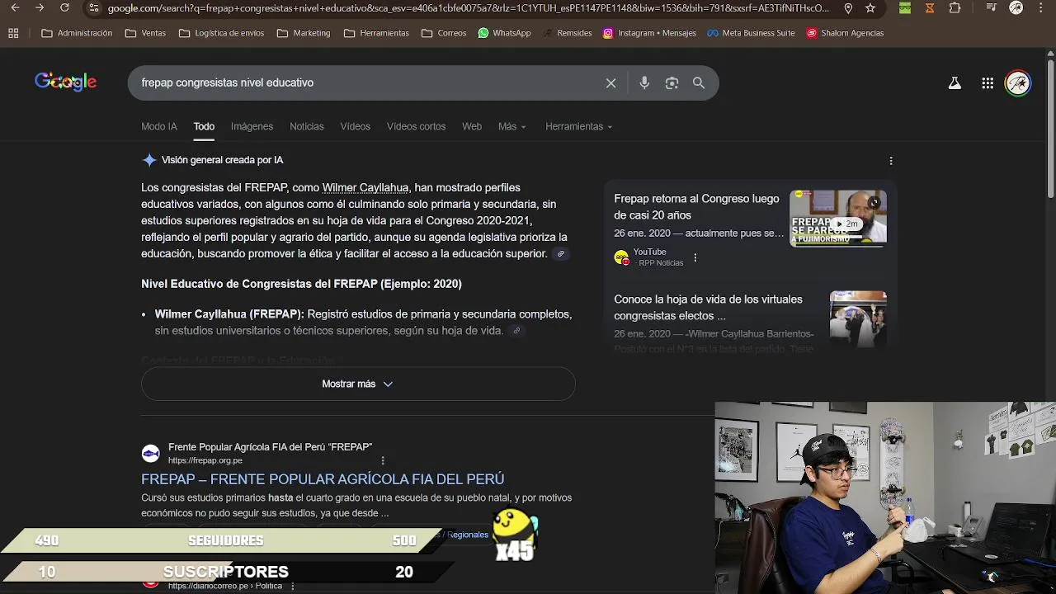Go forward with the browser forward arrow

point(40,8)
